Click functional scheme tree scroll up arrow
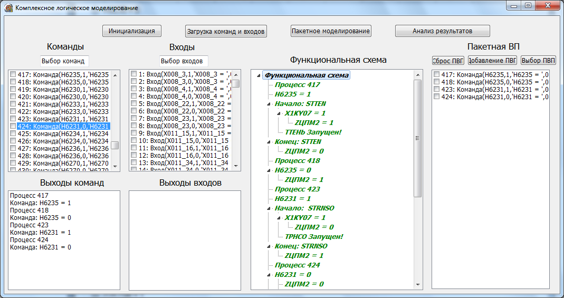The height and width of the screenshot is (298, 564). pyautogui.click(x=418, y=75)
